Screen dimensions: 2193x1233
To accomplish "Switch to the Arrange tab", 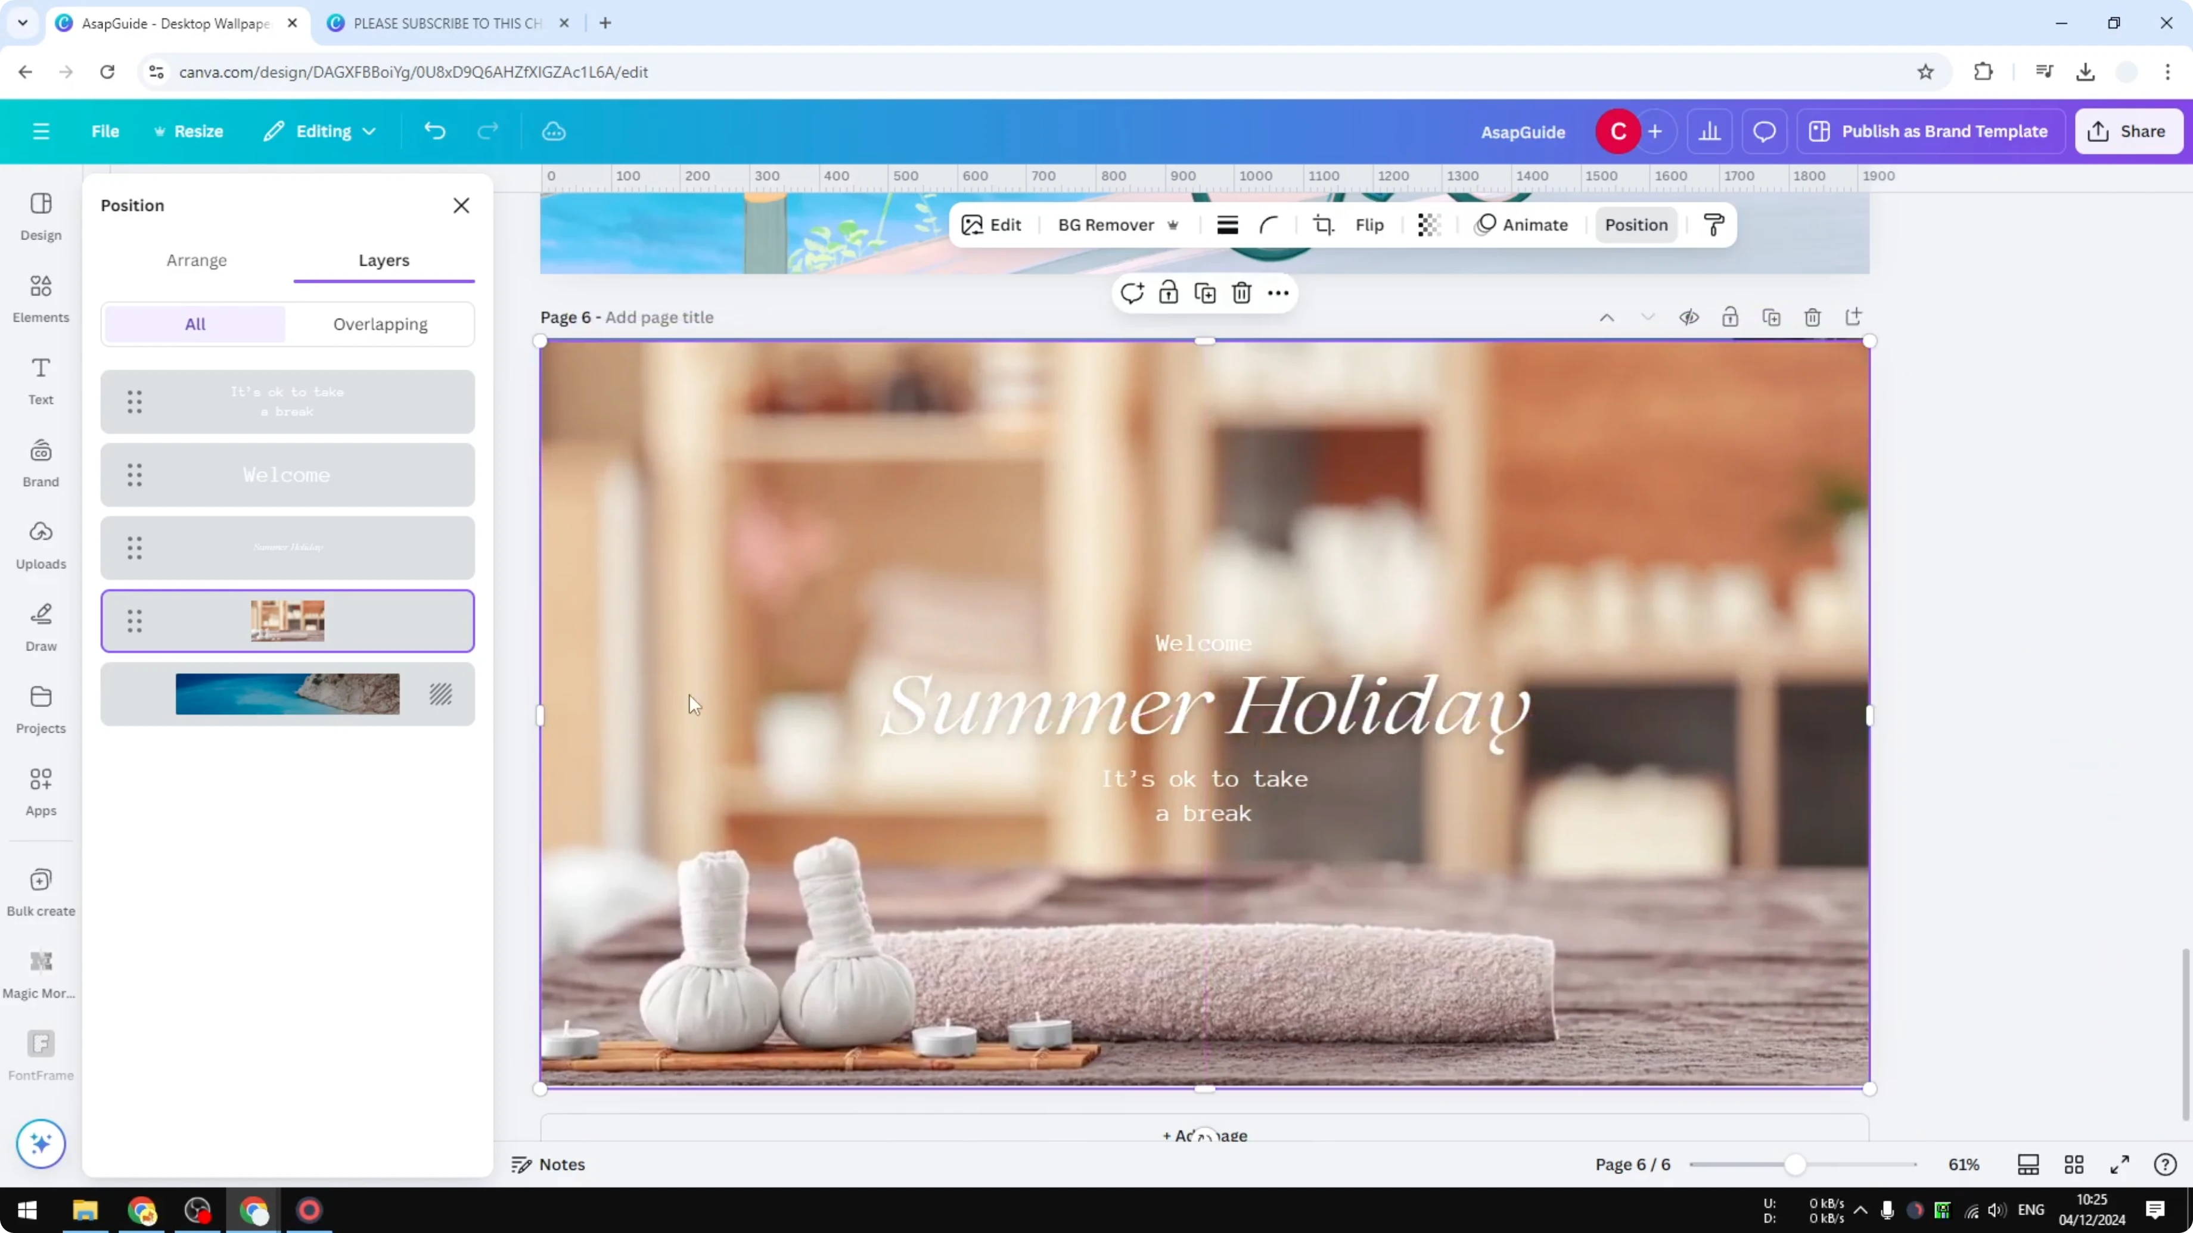I will point(197,260).
